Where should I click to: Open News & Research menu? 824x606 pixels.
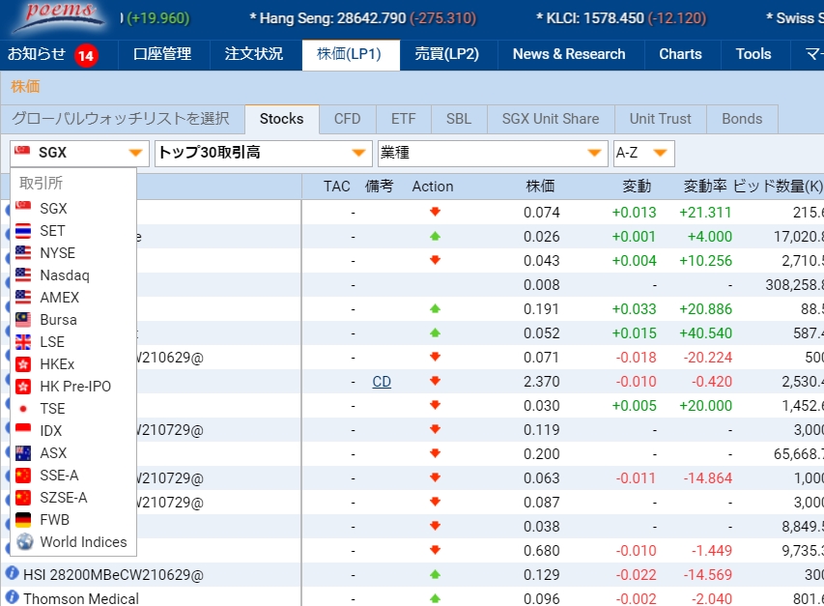click(569, 54)
